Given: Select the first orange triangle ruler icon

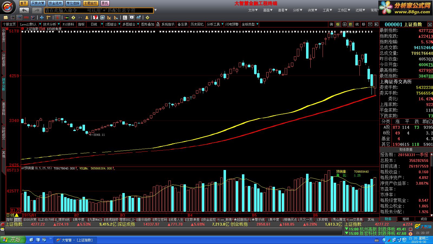Looking at the screenshot, I should coord(109,18).
